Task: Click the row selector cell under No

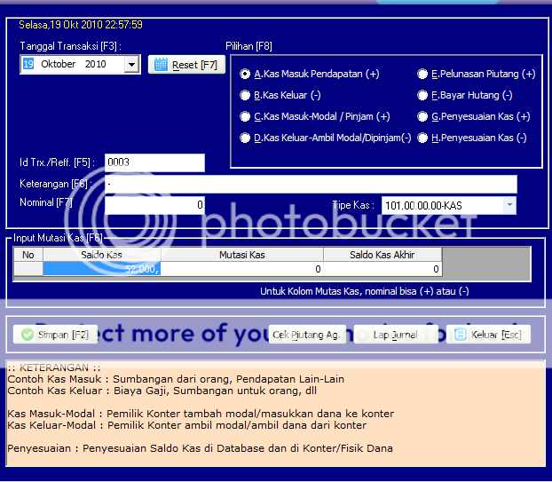Action: pyautogui.click(x=28, y=269)
